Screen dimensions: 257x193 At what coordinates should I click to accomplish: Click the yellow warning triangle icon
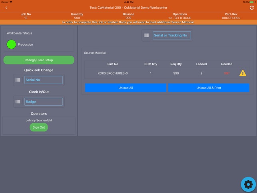click(x=243, y=73)
